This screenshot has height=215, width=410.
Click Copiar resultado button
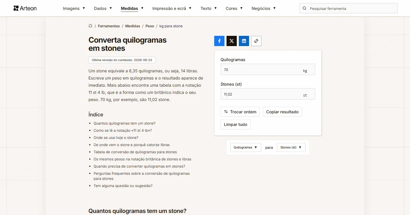(x=282, y=112)
